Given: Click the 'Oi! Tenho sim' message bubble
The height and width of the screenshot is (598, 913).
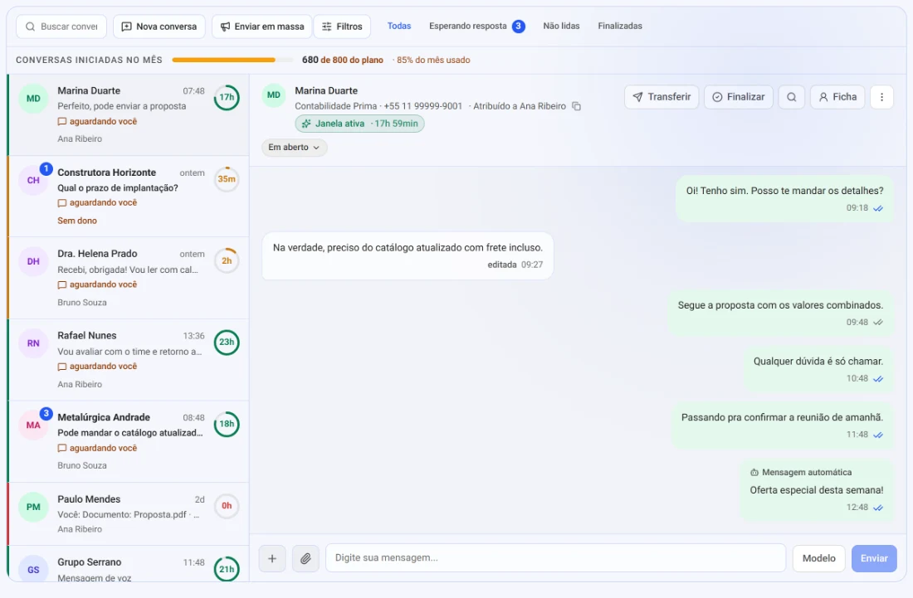Looking at the screenshot, I should tap(784, 198).
